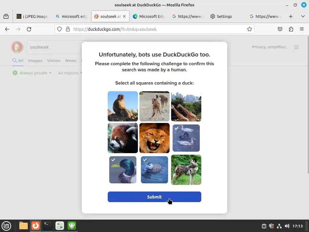Switch to the microsoft edge search tab

coord(71,16)
